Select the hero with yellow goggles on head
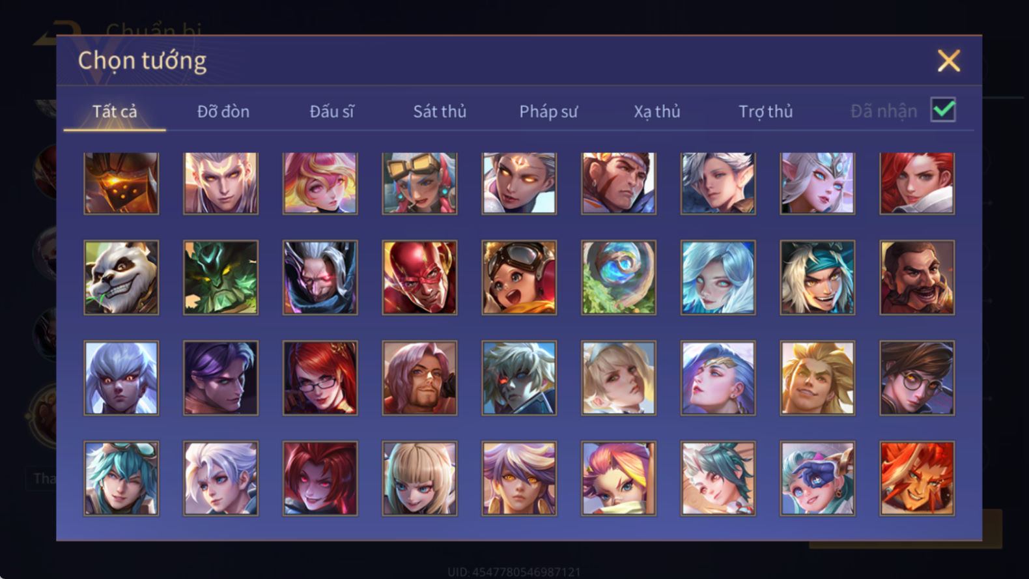 coord(419,183)
